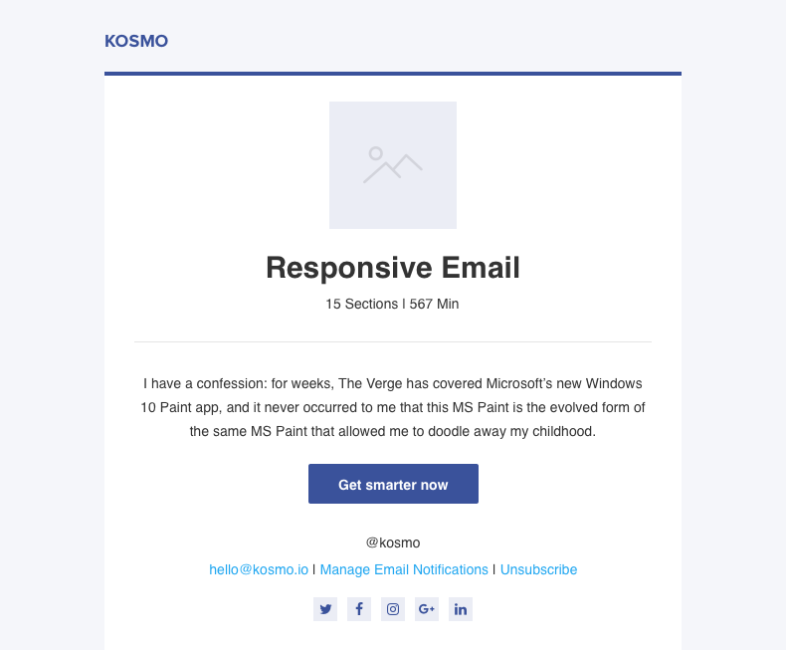Open the hello@kosmo.io email link

(x=259, y=569)
